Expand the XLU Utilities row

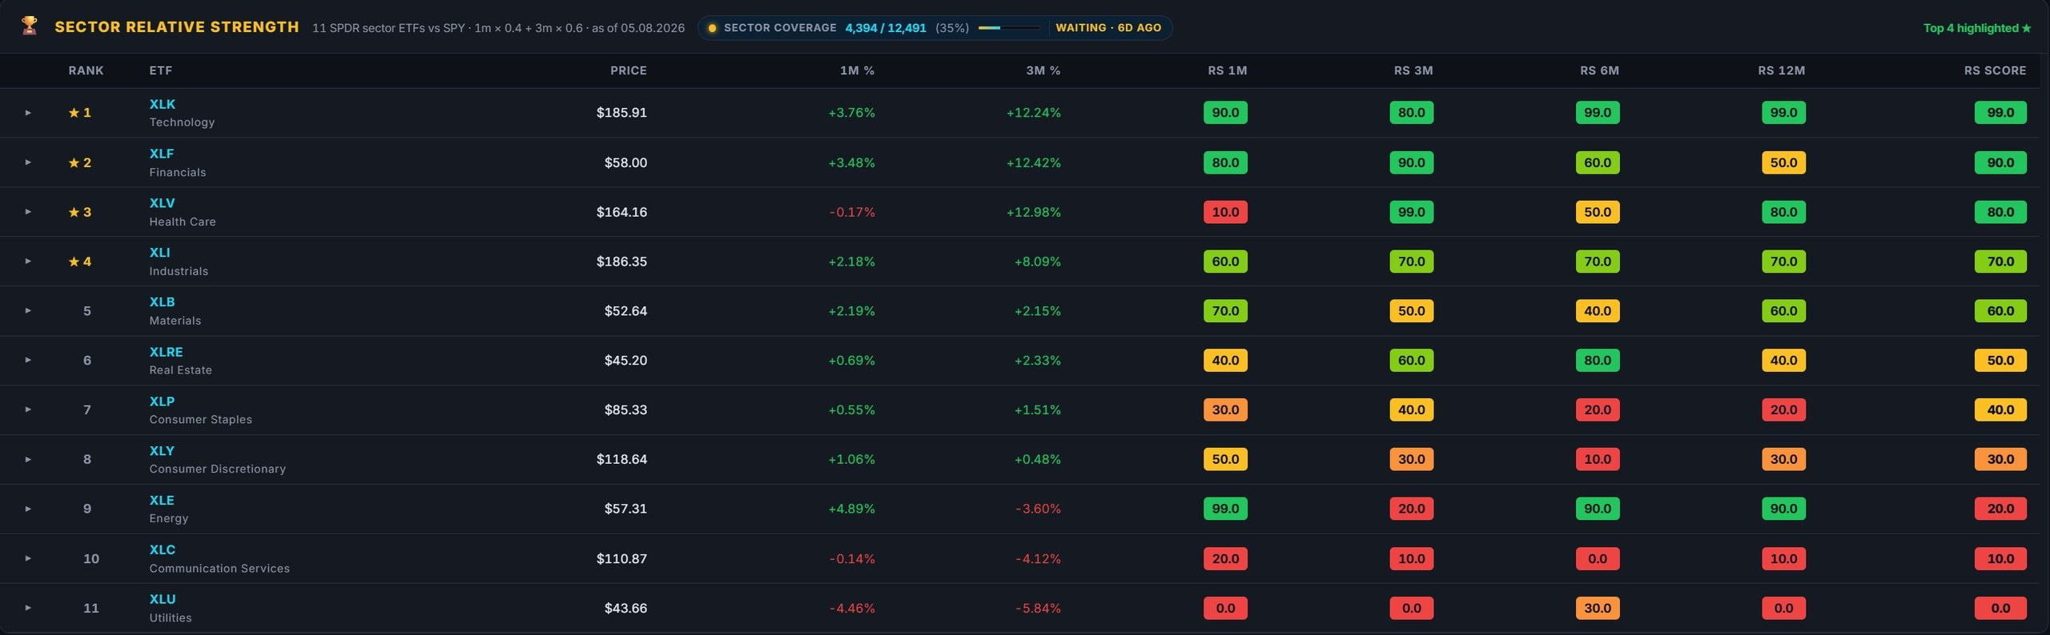[x=28, y=608]
